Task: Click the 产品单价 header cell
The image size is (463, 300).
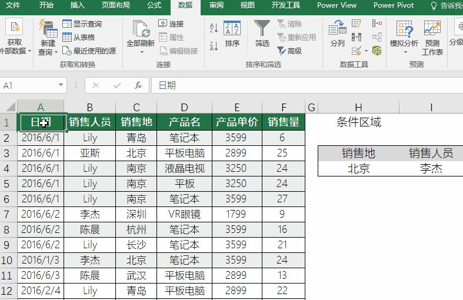Action: [x=237, y=122]
